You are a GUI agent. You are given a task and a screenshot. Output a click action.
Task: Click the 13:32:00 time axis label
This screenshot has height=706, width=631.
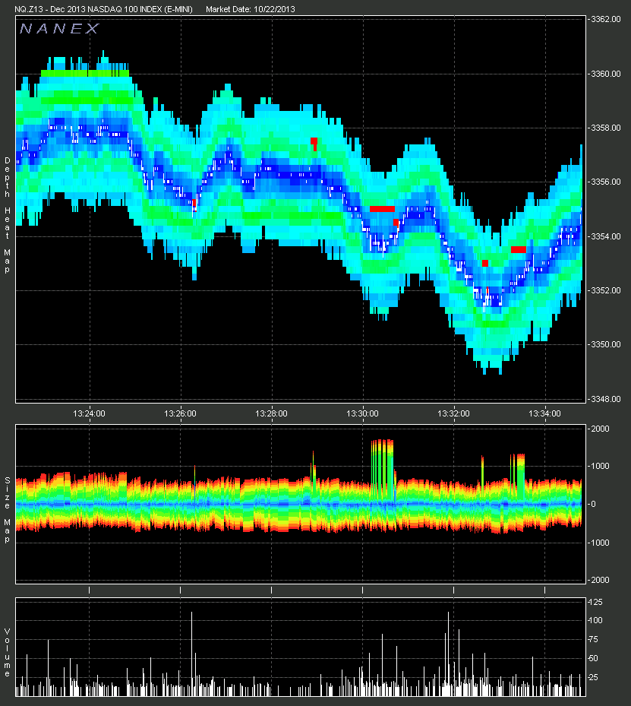453,413
